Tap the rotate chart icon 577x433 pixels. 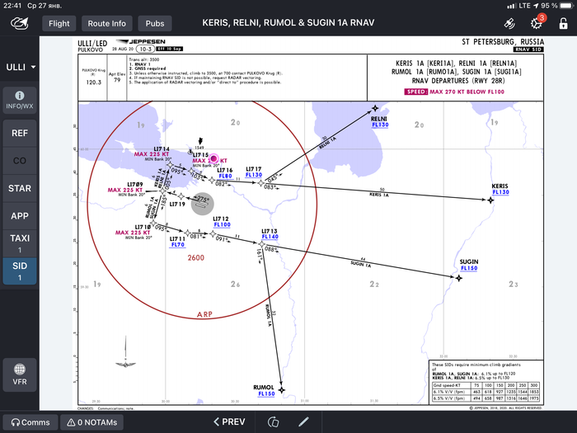point(273,422)
